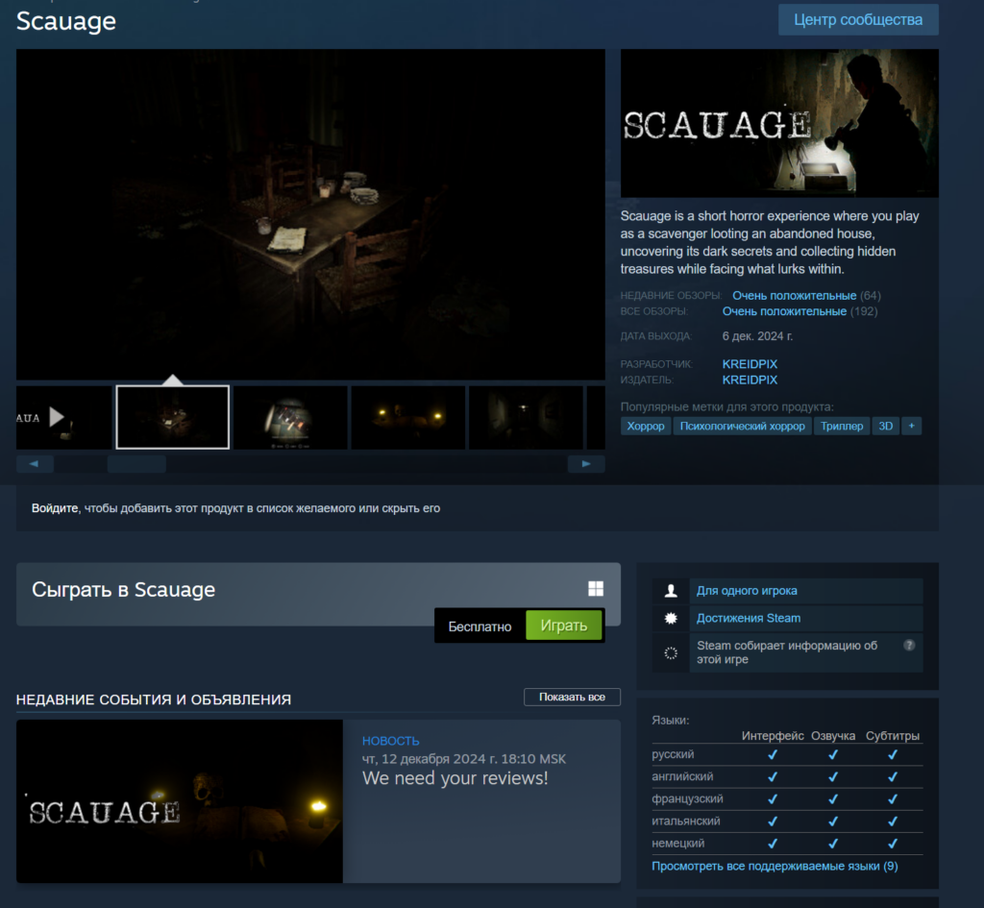Select the second screenshot thumbnail with table

[x=173, y=417]
